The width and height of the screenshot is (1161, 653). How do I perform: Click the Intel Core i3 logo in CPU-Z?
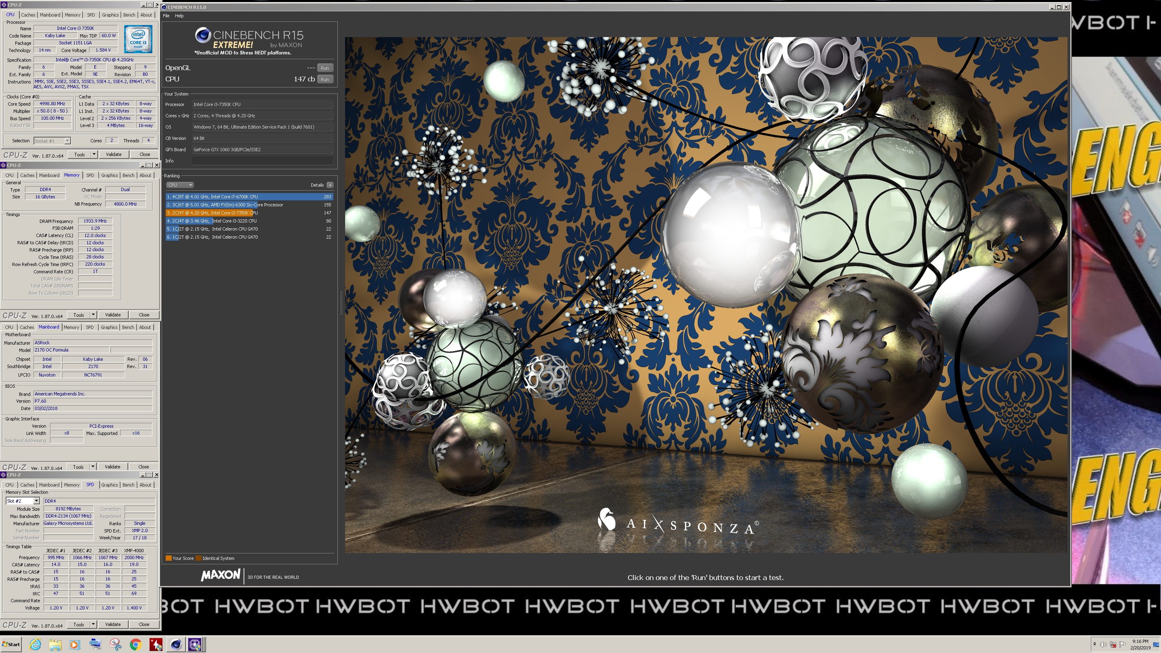138,39
